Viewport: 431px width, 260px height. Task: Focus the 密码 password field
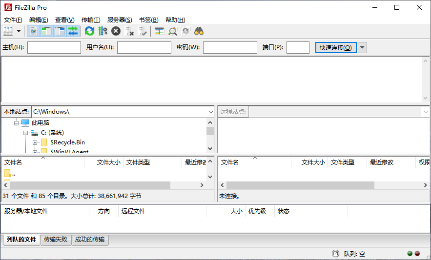pos(230,47)
